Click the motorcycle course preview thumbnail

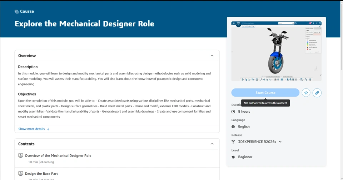pyautogui.click(x=276, y=51)
